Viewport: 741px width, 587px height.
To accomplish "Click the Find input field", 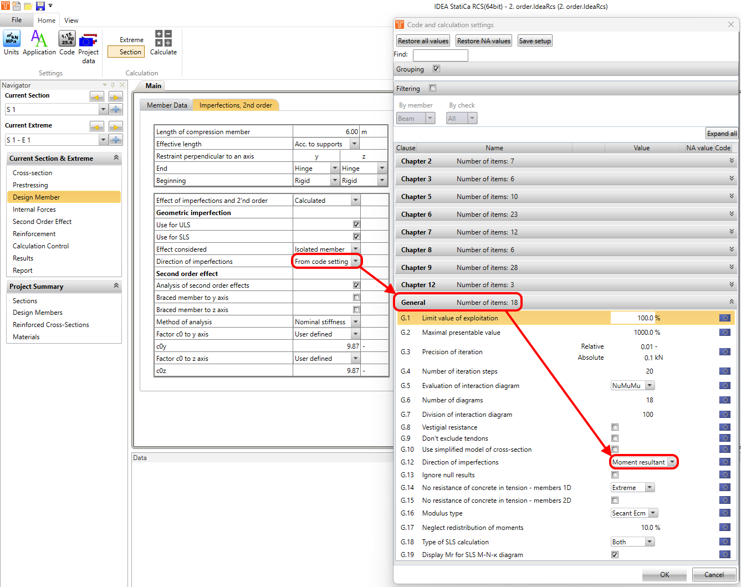I will (440, 55).
